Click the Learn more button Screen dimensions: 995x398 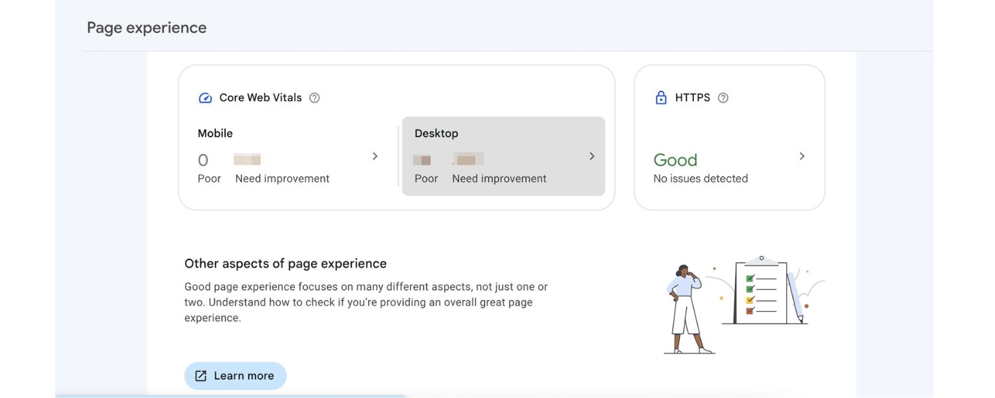(x=235, y=375)
